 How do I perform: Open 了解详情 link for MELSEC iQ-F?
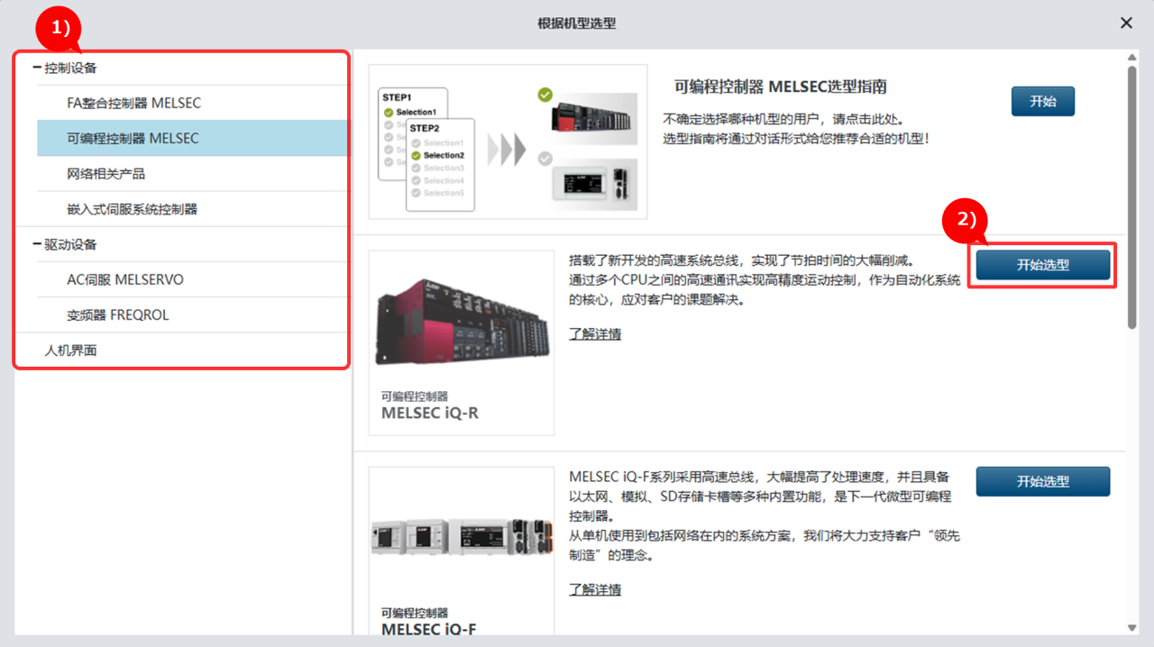pos(594,590)
